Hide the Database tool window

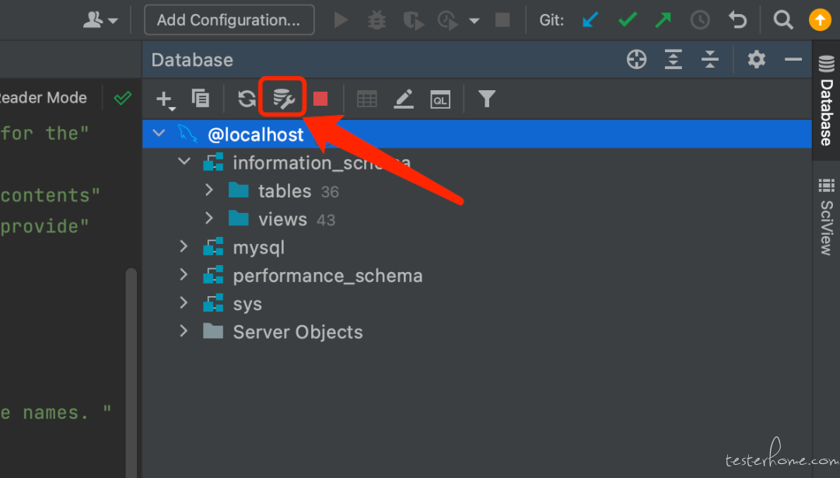pyautogui.click(x=793, y=59)
